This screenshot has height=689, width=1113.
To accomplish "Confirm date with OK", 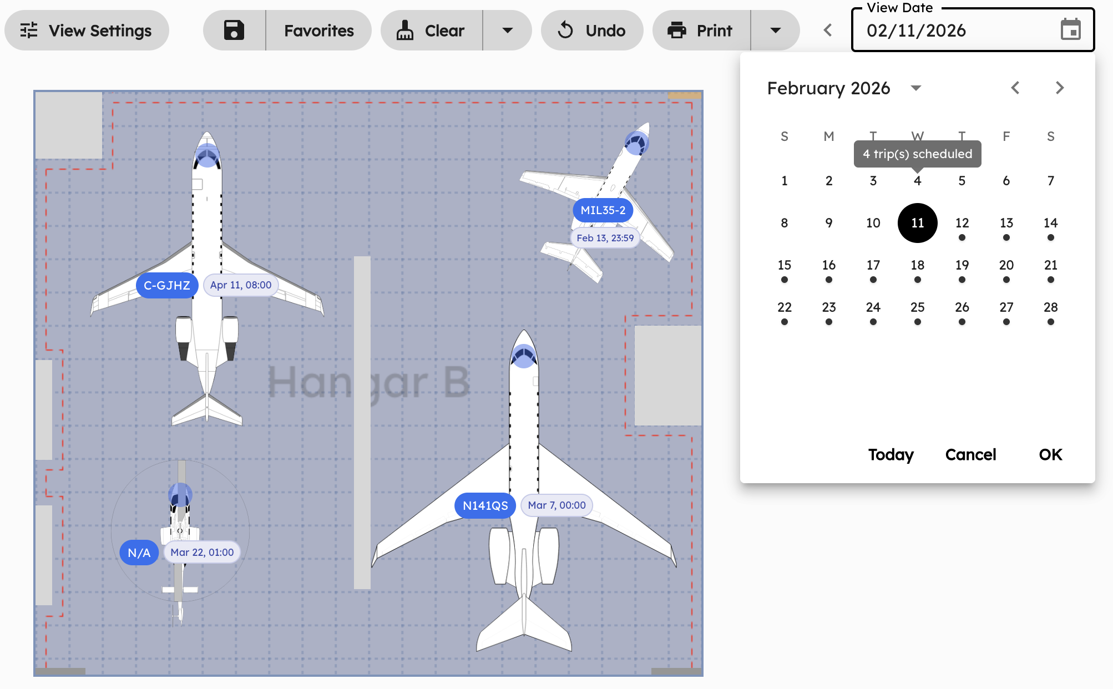I will [x=1050, y=454].
